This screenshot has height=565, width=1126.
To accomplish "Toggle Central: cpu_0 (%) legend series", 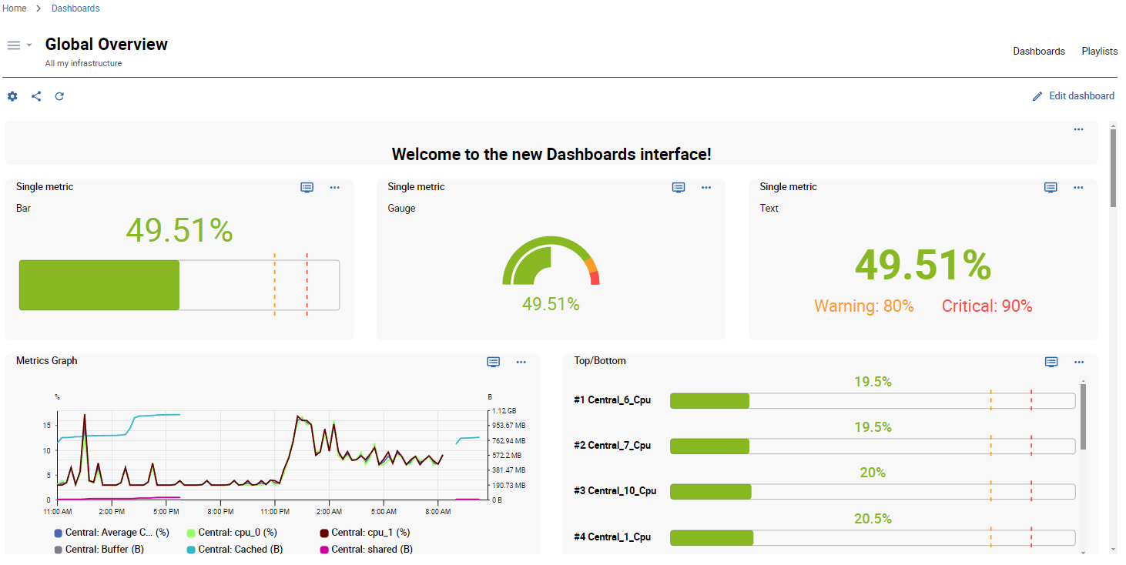I will 236,533.
